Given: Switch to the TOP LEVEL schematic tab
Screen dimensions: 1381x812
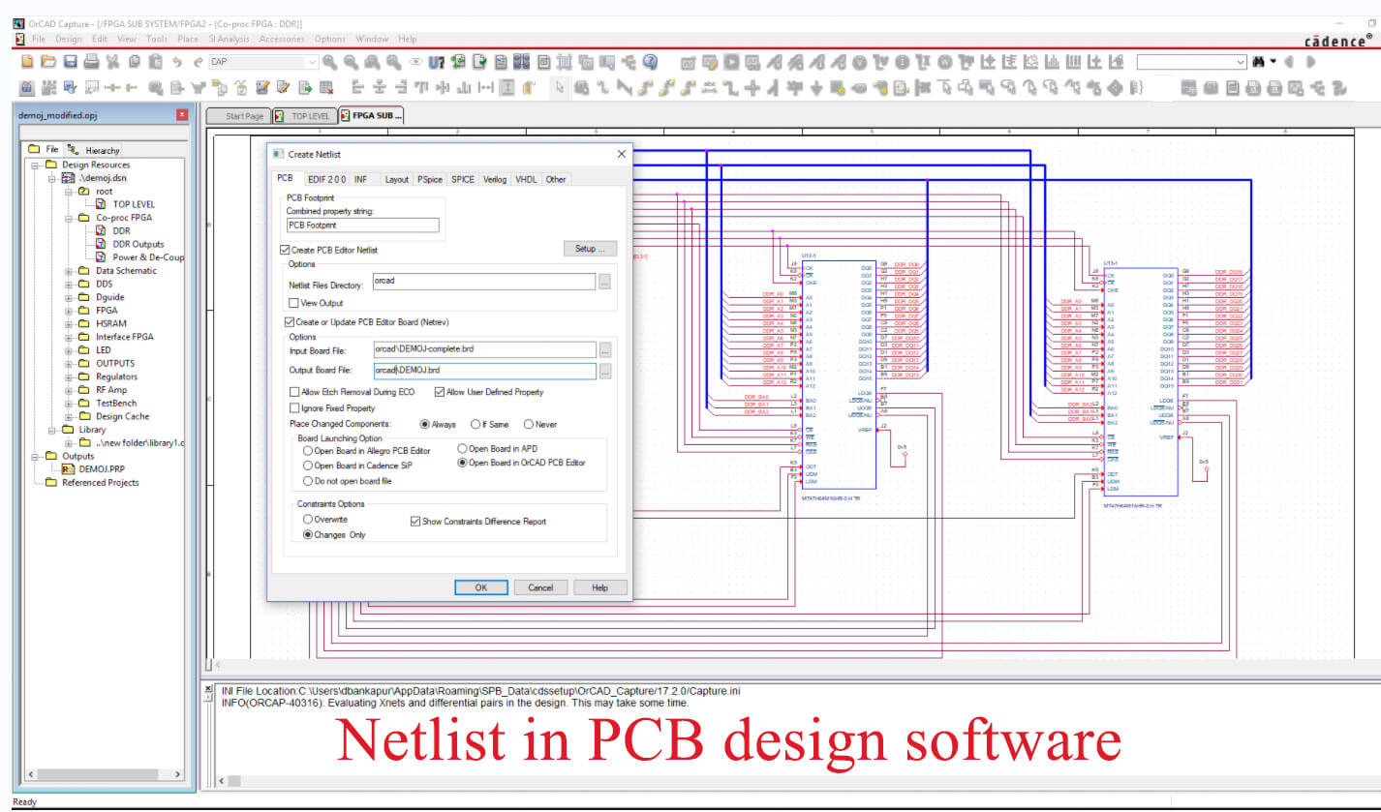Looking at the screenshot, I should [303, 116].
